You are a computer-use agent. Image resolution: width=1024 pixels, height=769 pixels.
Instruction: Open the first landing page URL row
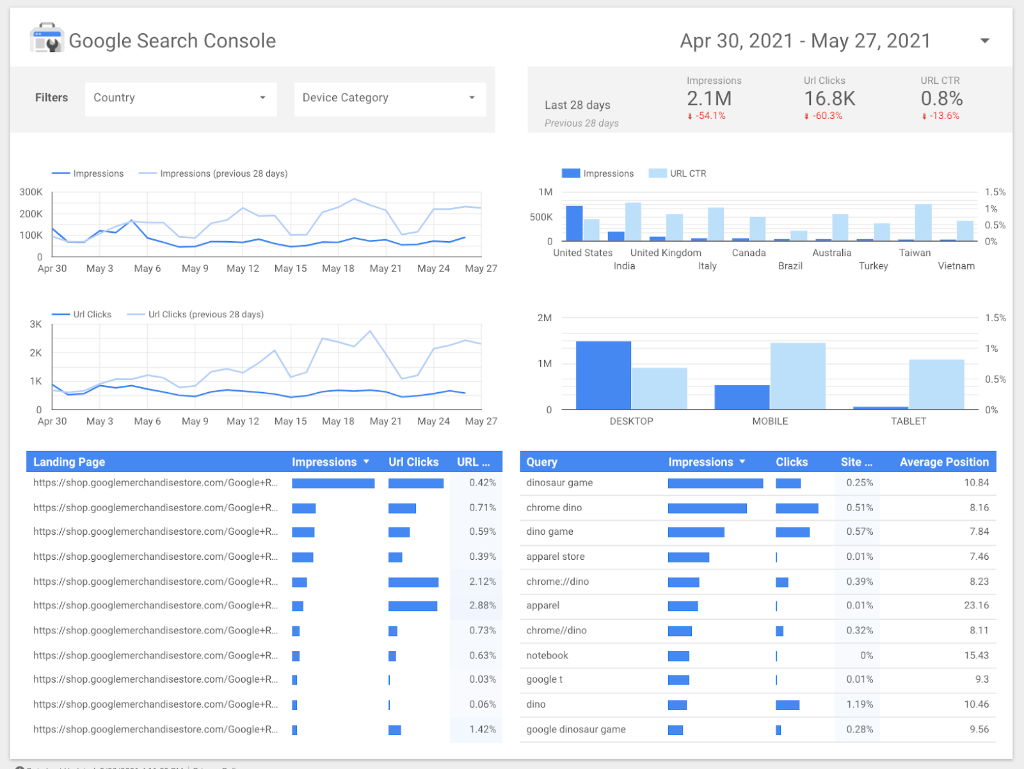pyautogui.click(x=156, y=483)
